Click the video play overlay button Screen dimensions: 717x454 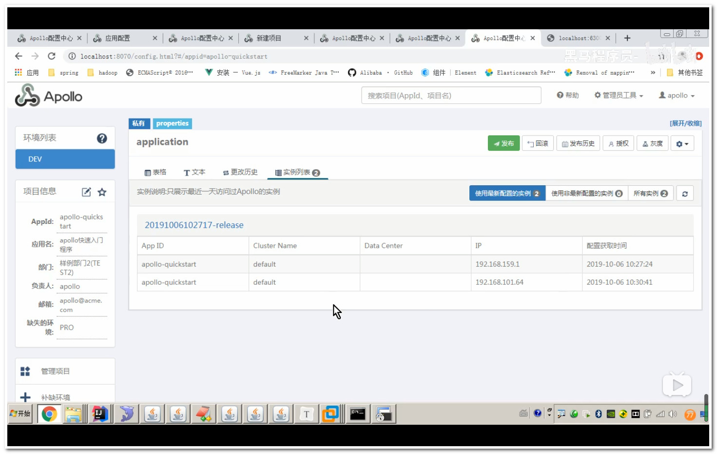pyautogui.click(x=677, y=385)
